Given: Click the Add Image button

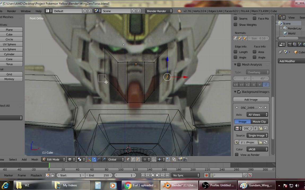Looking at the screenshot, I should click(251, 99).
